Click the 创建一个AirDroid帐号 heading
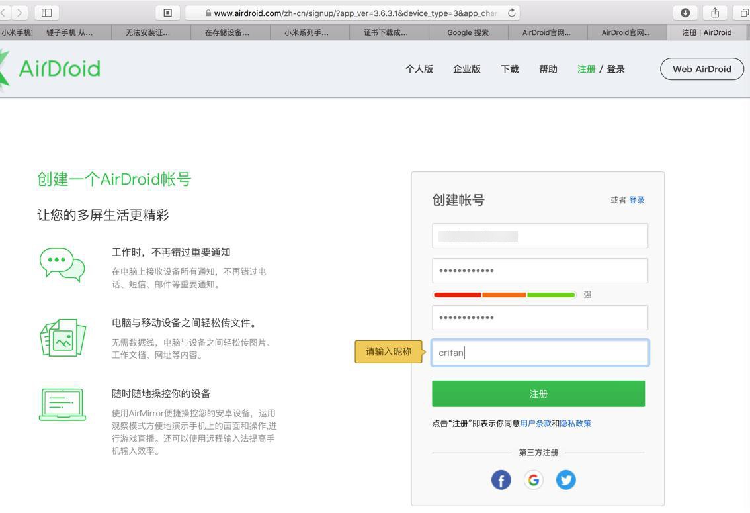750x513 pixels. point(114,179)
